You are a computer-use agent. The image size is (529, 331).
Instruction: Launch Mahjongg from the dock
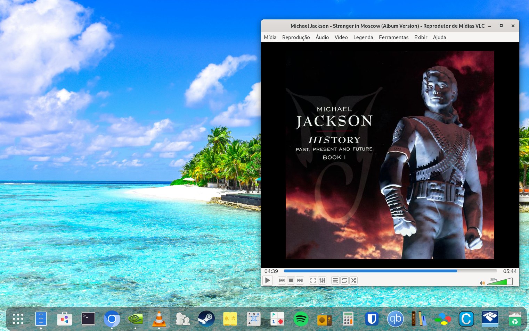(230, 319)
